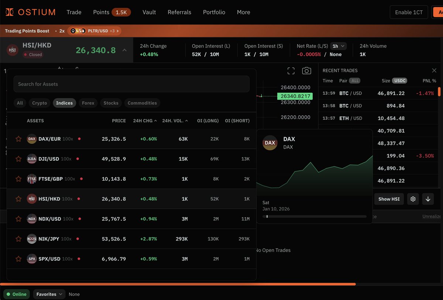Favorite the NIK/JPY row star

click(18, 239)
